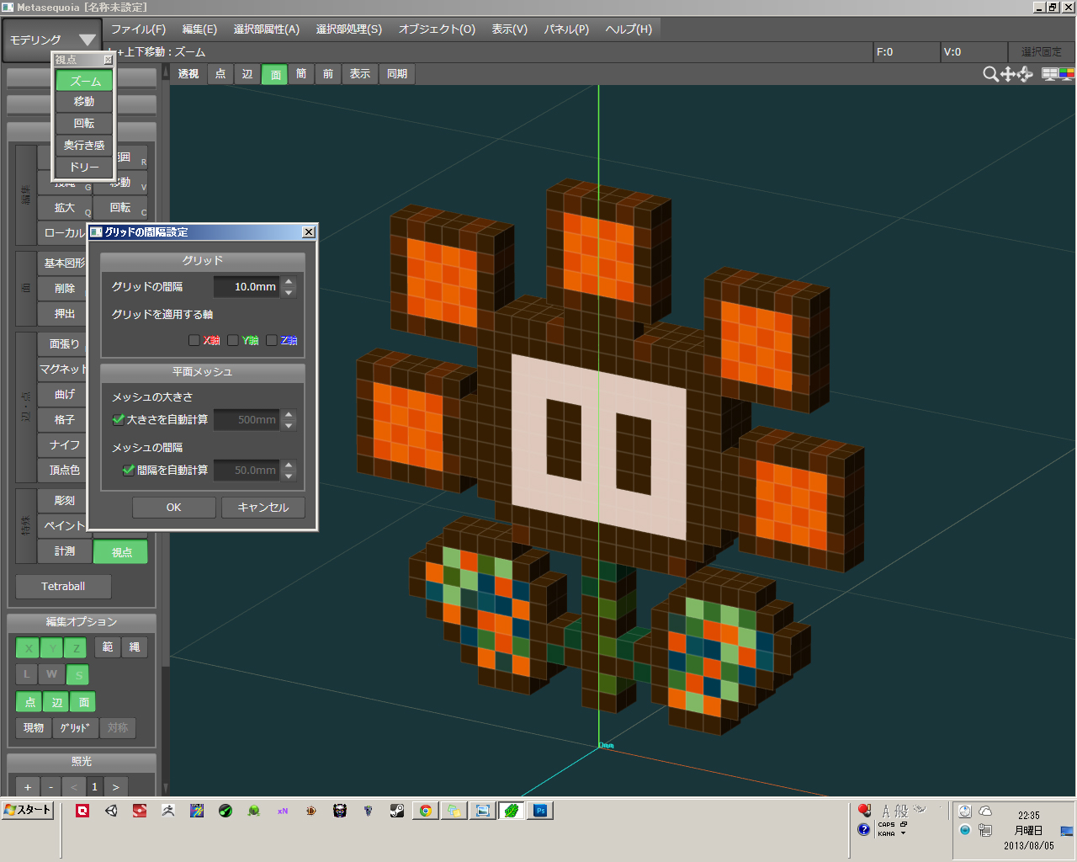
Task: Toggle the X axis edit option
Action: tap(29, 647)
